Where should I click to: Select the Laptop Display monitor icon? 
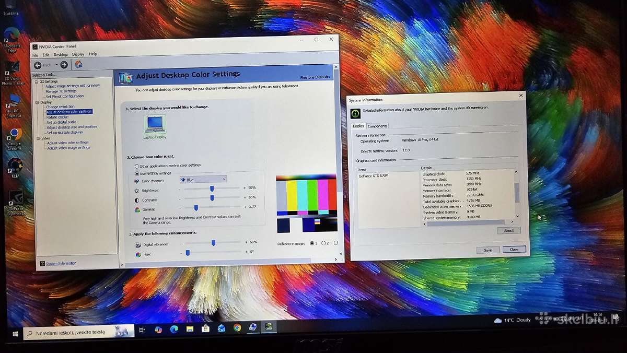155,124
